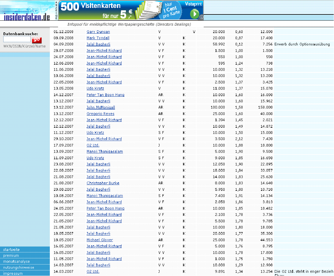
Task: Open Jalal Bagherli link dated 12.12.2007
Action: click(98, 126)
